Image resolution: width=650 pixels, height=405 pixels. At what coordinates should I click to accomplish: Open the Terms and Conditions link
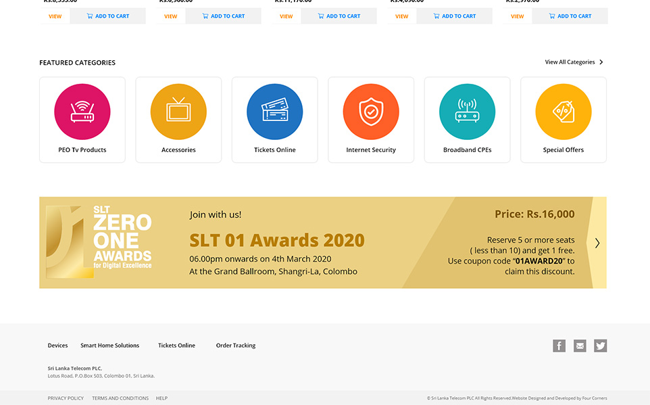pyautogui.click(x=120, y=398)
